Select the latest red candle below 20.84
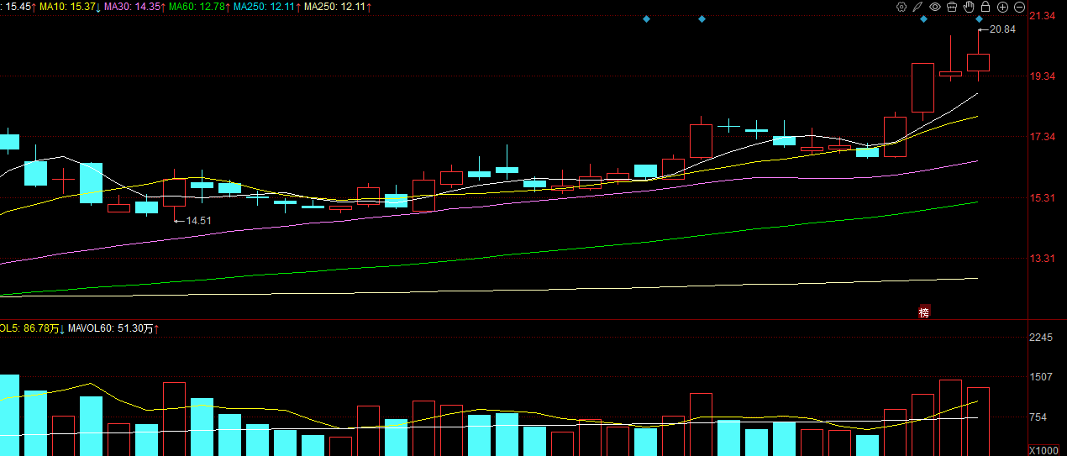This screenshot has height=456, width=1067. pos(979,61)
